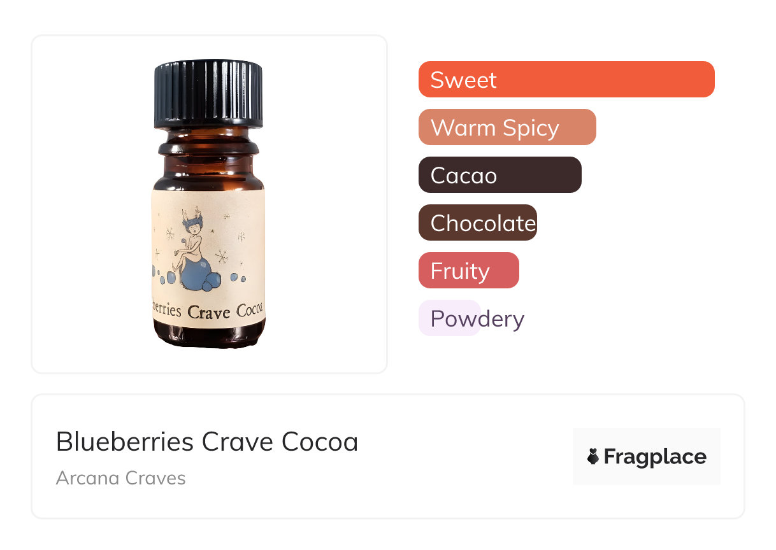This screenshot has width=776, height=550.
Task: Open the perfume bottle product image
Action: coord(208,204)
